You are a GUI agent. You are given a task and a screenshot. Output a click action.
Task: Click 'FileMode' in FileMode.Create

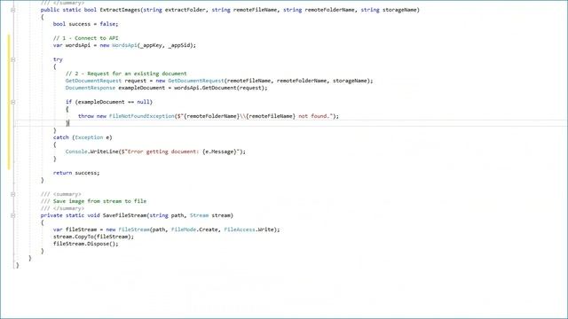click(184, 230)
